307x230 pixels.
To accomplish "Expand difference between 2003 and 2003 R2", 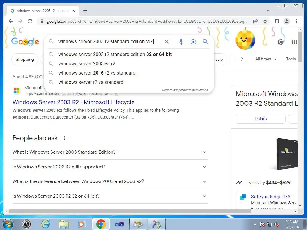I will pos(110,181).
